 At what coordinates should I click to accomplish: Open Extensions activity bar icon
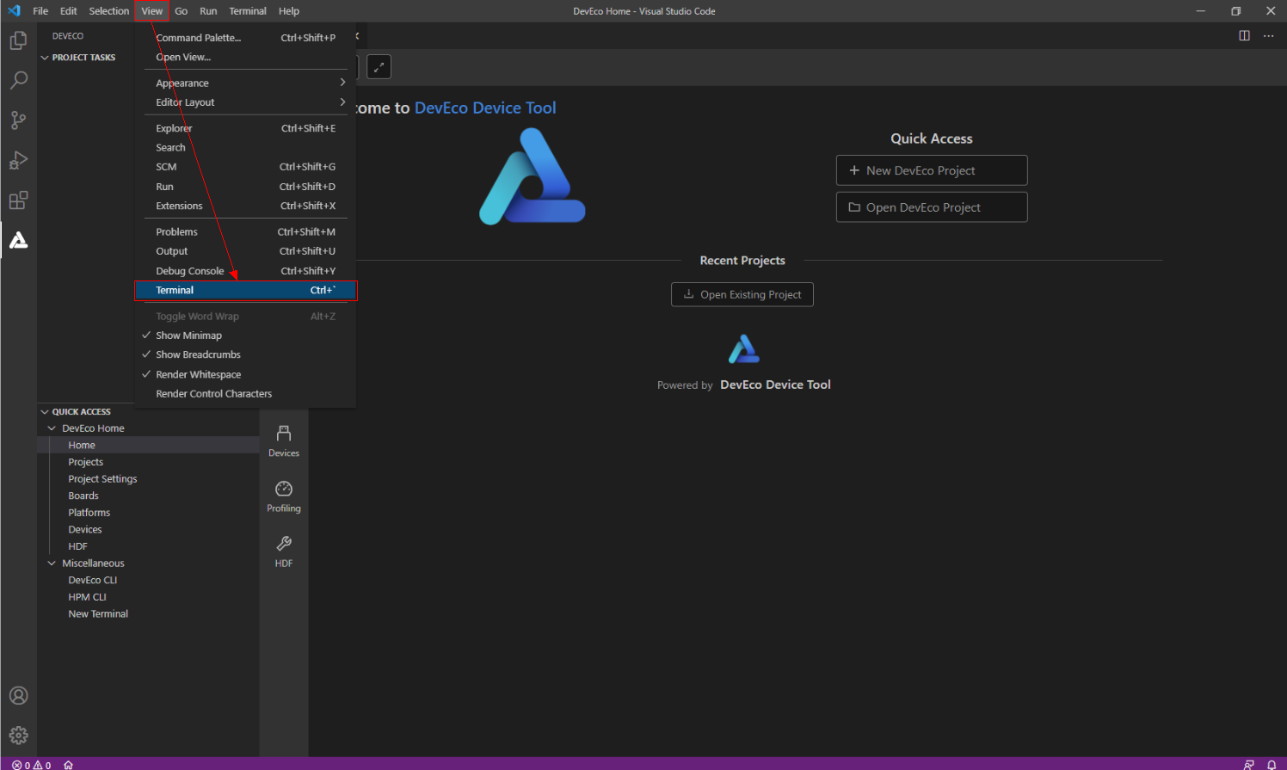coord(18,200)
